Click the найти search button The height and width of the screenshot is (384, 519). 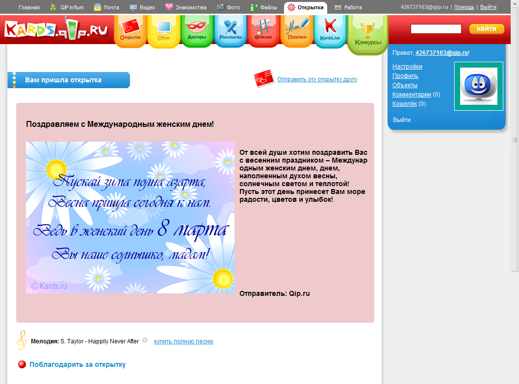point(487,29)
